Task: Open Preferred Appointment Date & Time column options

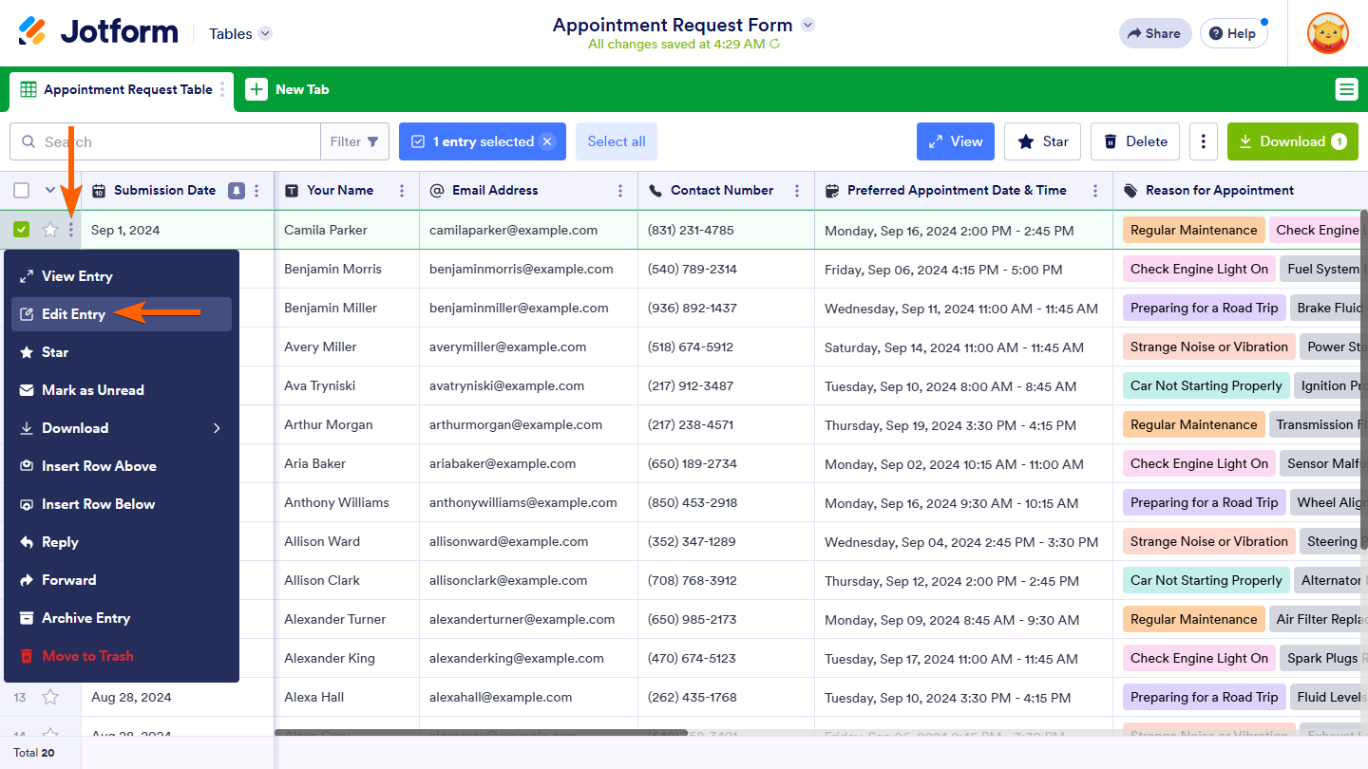Action: (x=1095, y=190)
